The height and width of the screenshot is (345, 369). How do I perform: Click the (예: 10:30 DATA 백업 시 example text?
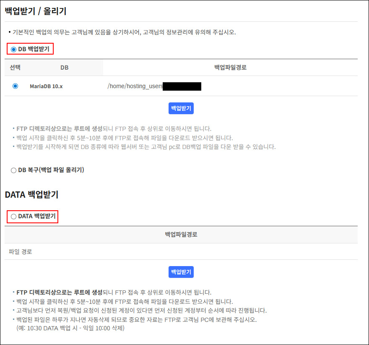coord(70,328)
